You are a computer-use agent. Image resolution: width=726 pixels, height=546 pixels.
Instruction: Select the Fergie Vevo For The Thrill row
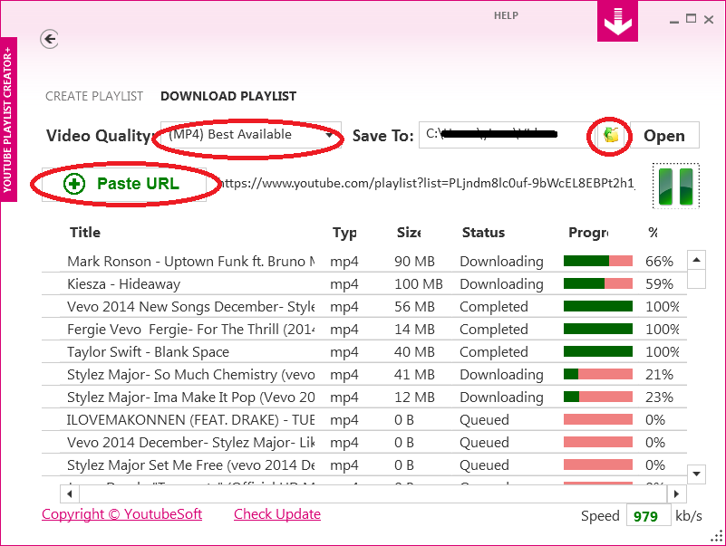(364, 330)
